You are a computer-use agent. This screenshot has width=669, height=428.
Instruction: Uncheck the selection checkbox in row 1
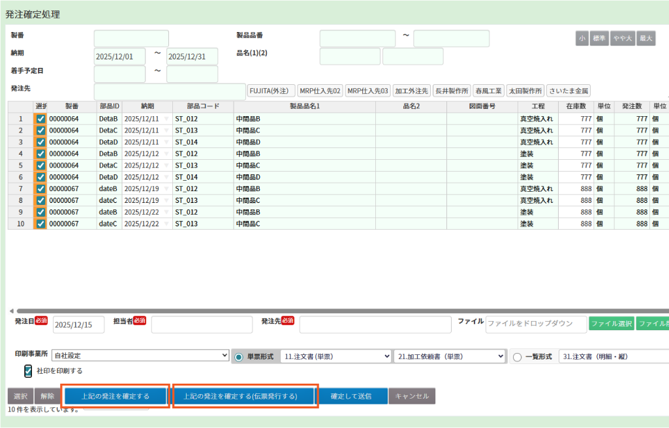[x=40, y=119]
